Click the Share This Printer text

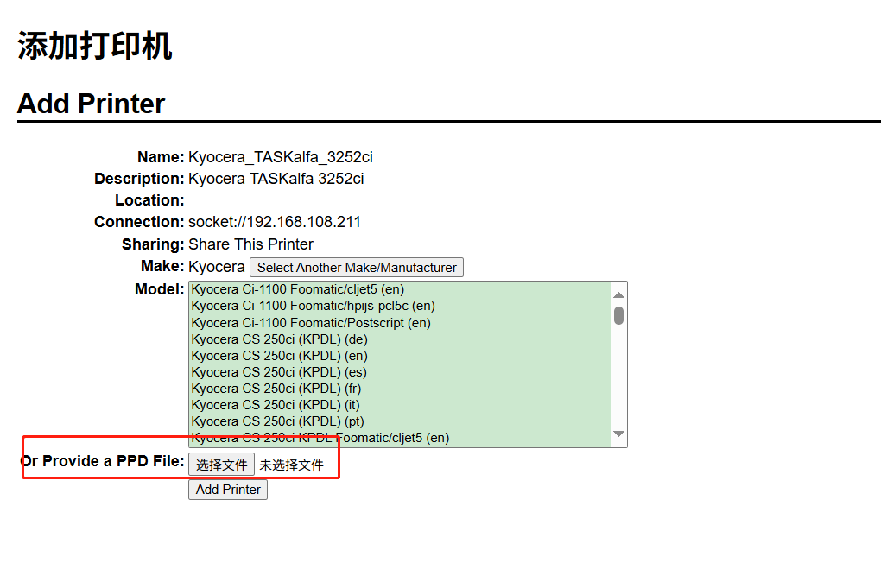[250, 244]
